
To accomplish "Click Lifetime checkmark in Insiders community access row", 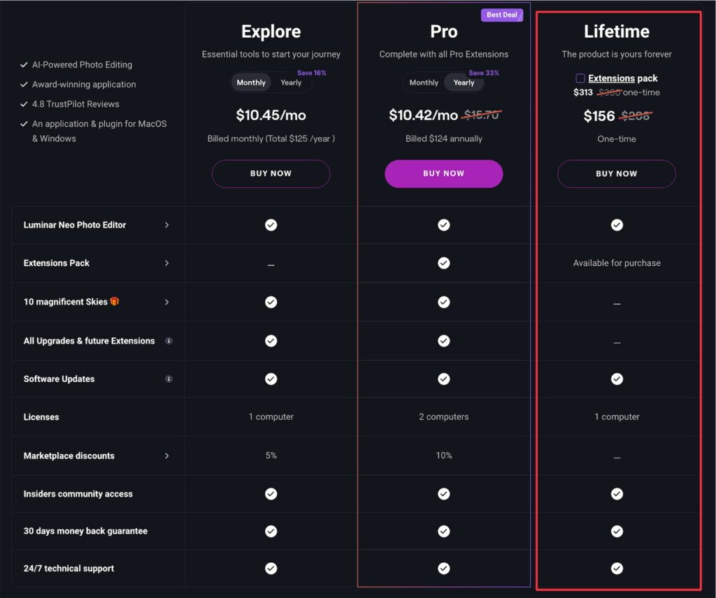I will (617, 494).
